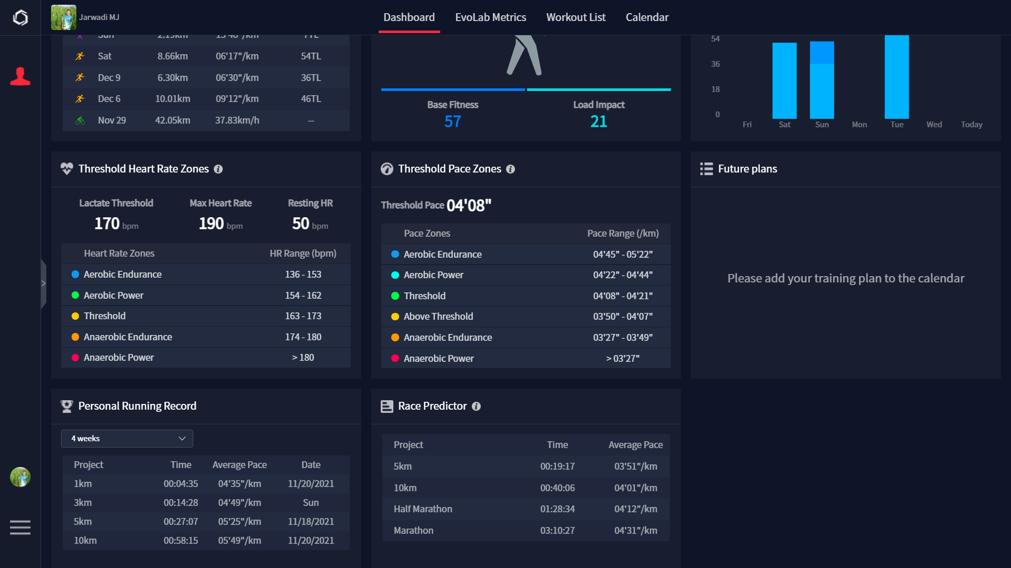The image size is (1011, 568).
Task: Click Threshold Pace Zones info icon
Action: 510,169
